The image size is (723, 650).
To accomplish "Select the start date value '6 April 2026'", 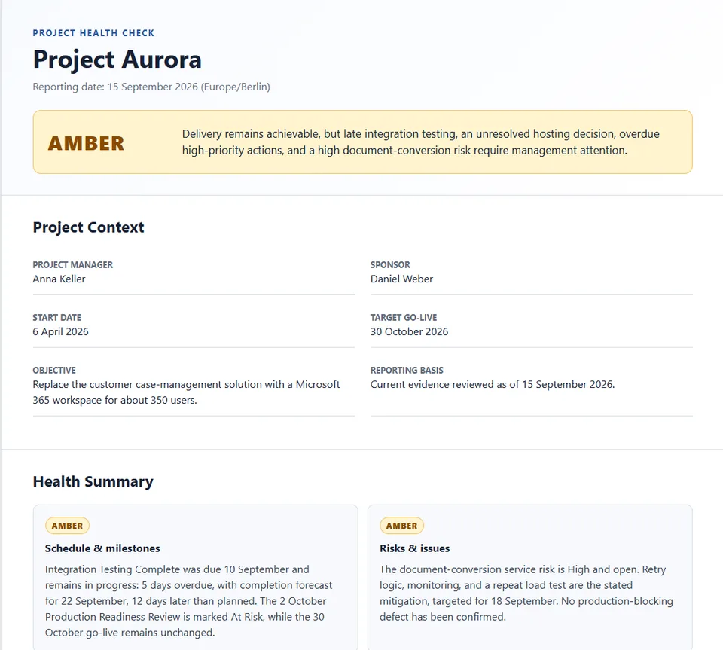I will [x=60, y=331].
